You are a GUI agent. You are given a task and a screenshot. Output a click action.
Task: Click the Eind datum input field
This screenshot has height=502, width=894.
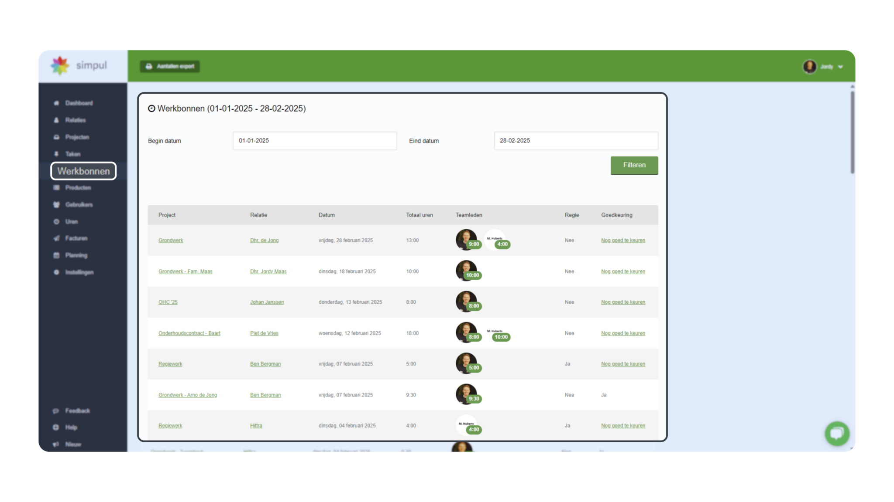(x=576, y=141)
